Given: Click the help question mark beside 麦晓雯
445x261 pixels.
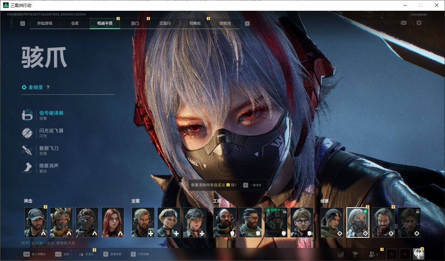Looking at the screenshot, I should (x=48, y=87).
